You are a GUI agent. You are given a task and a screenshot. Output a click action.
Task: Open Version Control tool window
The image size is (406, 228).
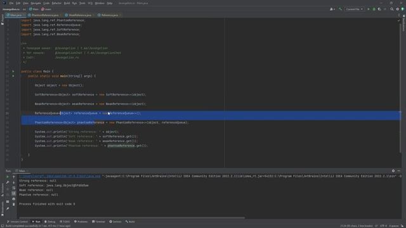(17, 222)
